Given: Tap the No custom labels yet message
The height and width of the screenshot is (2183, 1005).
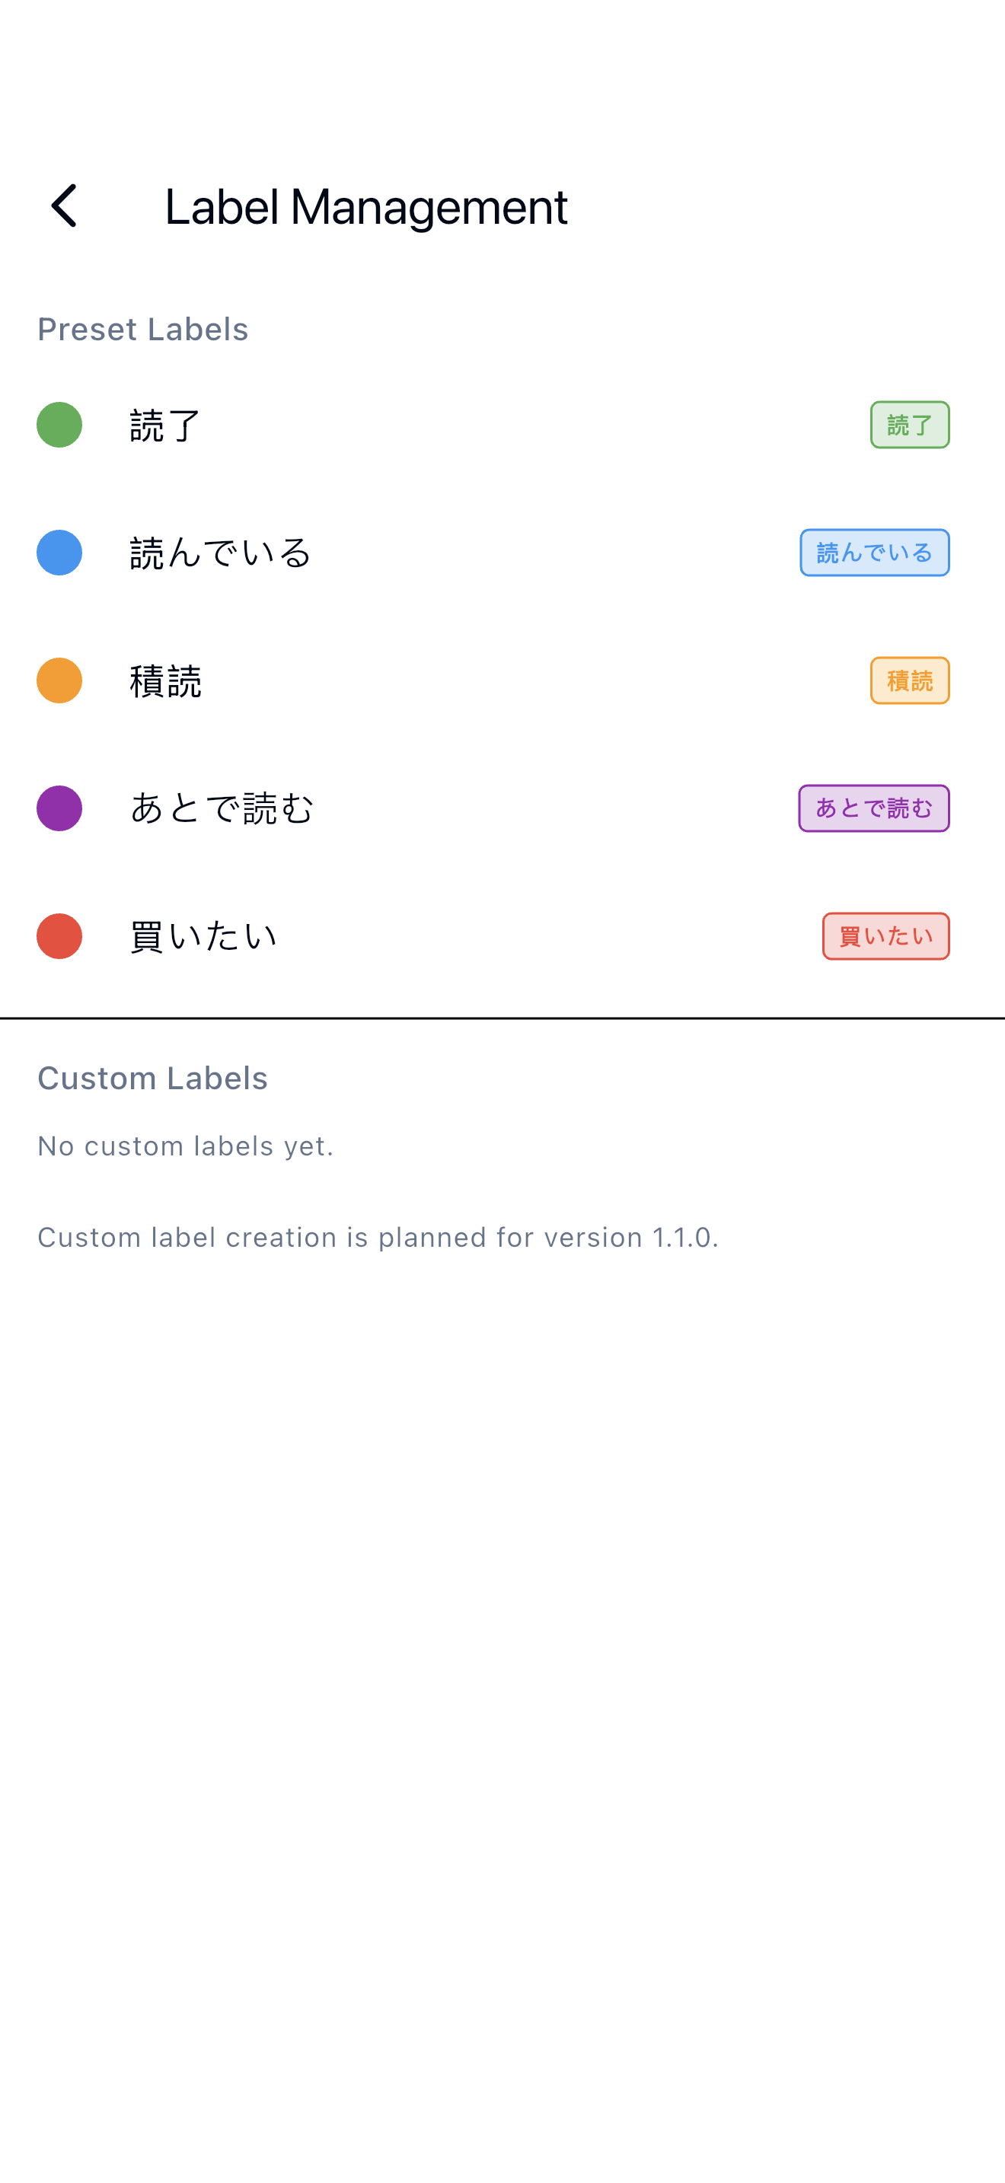Looking at the screenshot, I should click(x=186, y=1146).
